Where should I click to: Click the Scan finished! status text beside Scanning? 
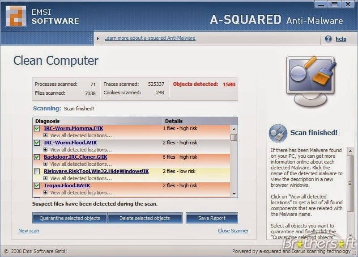coord(79,109)
